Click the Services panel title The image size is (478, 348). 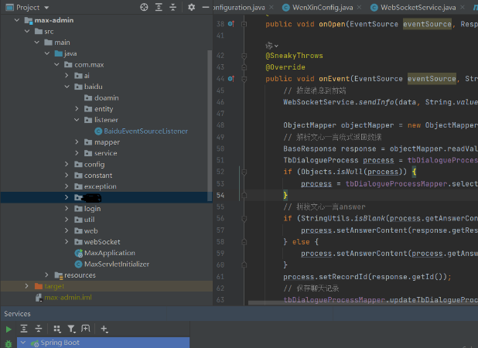pos(17,313)
